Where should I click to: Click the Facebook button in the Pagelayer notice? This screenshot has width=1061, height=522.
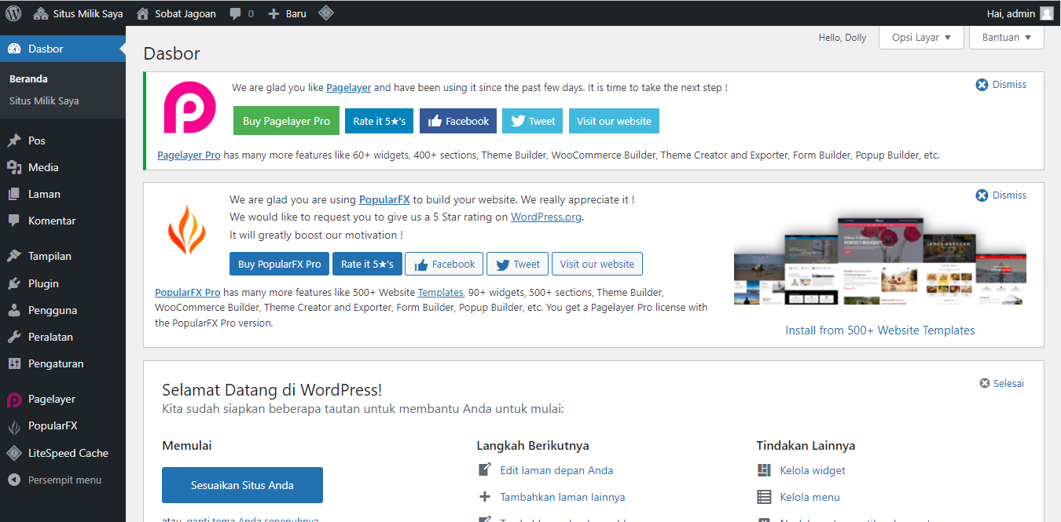point(458,121)
